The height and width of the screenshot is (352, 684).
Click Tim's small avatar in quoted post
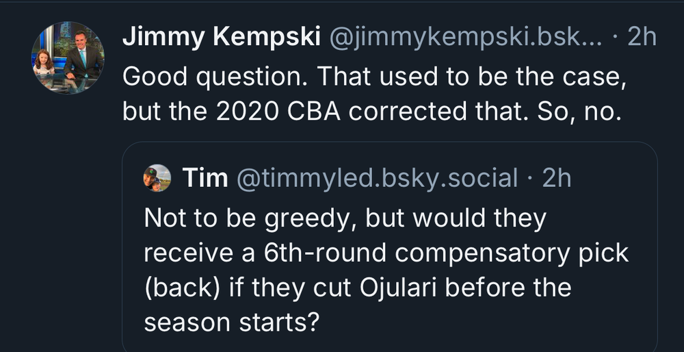coord(157,178)
